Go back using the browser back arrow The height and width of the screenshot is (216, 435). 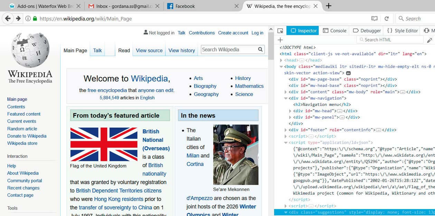[8, 18]
